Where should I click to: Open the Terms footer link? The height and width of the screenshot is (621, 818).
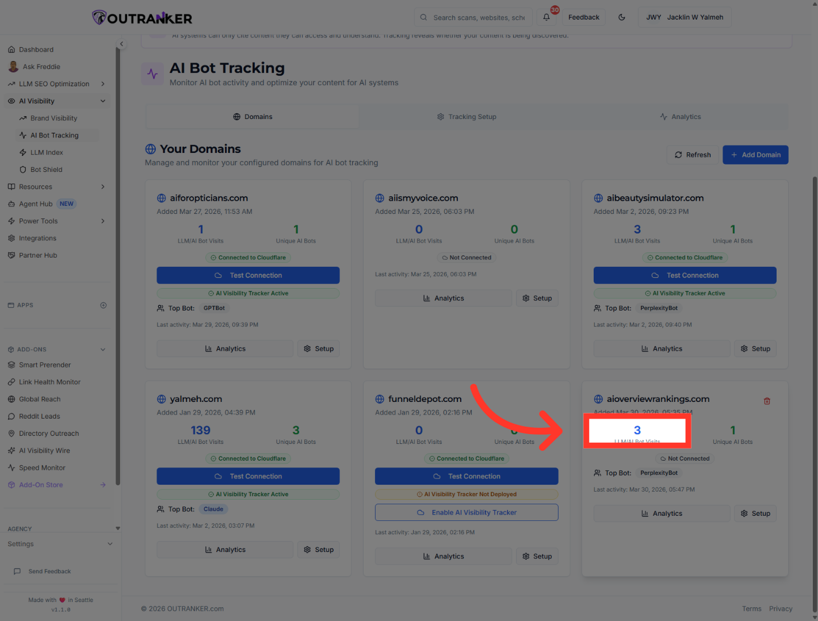tap(751, 609)
